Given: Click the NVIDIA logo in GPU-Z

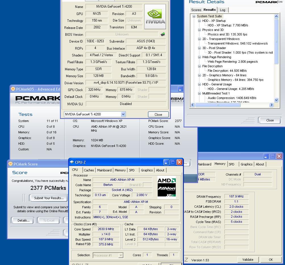Looking at the screenshot, I should point(155,16).
